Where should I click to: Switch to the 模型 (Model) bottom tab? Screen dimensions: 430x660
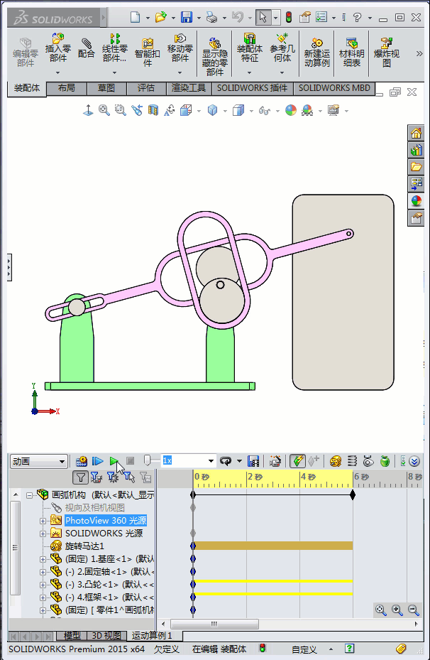(x=72, y=636)
